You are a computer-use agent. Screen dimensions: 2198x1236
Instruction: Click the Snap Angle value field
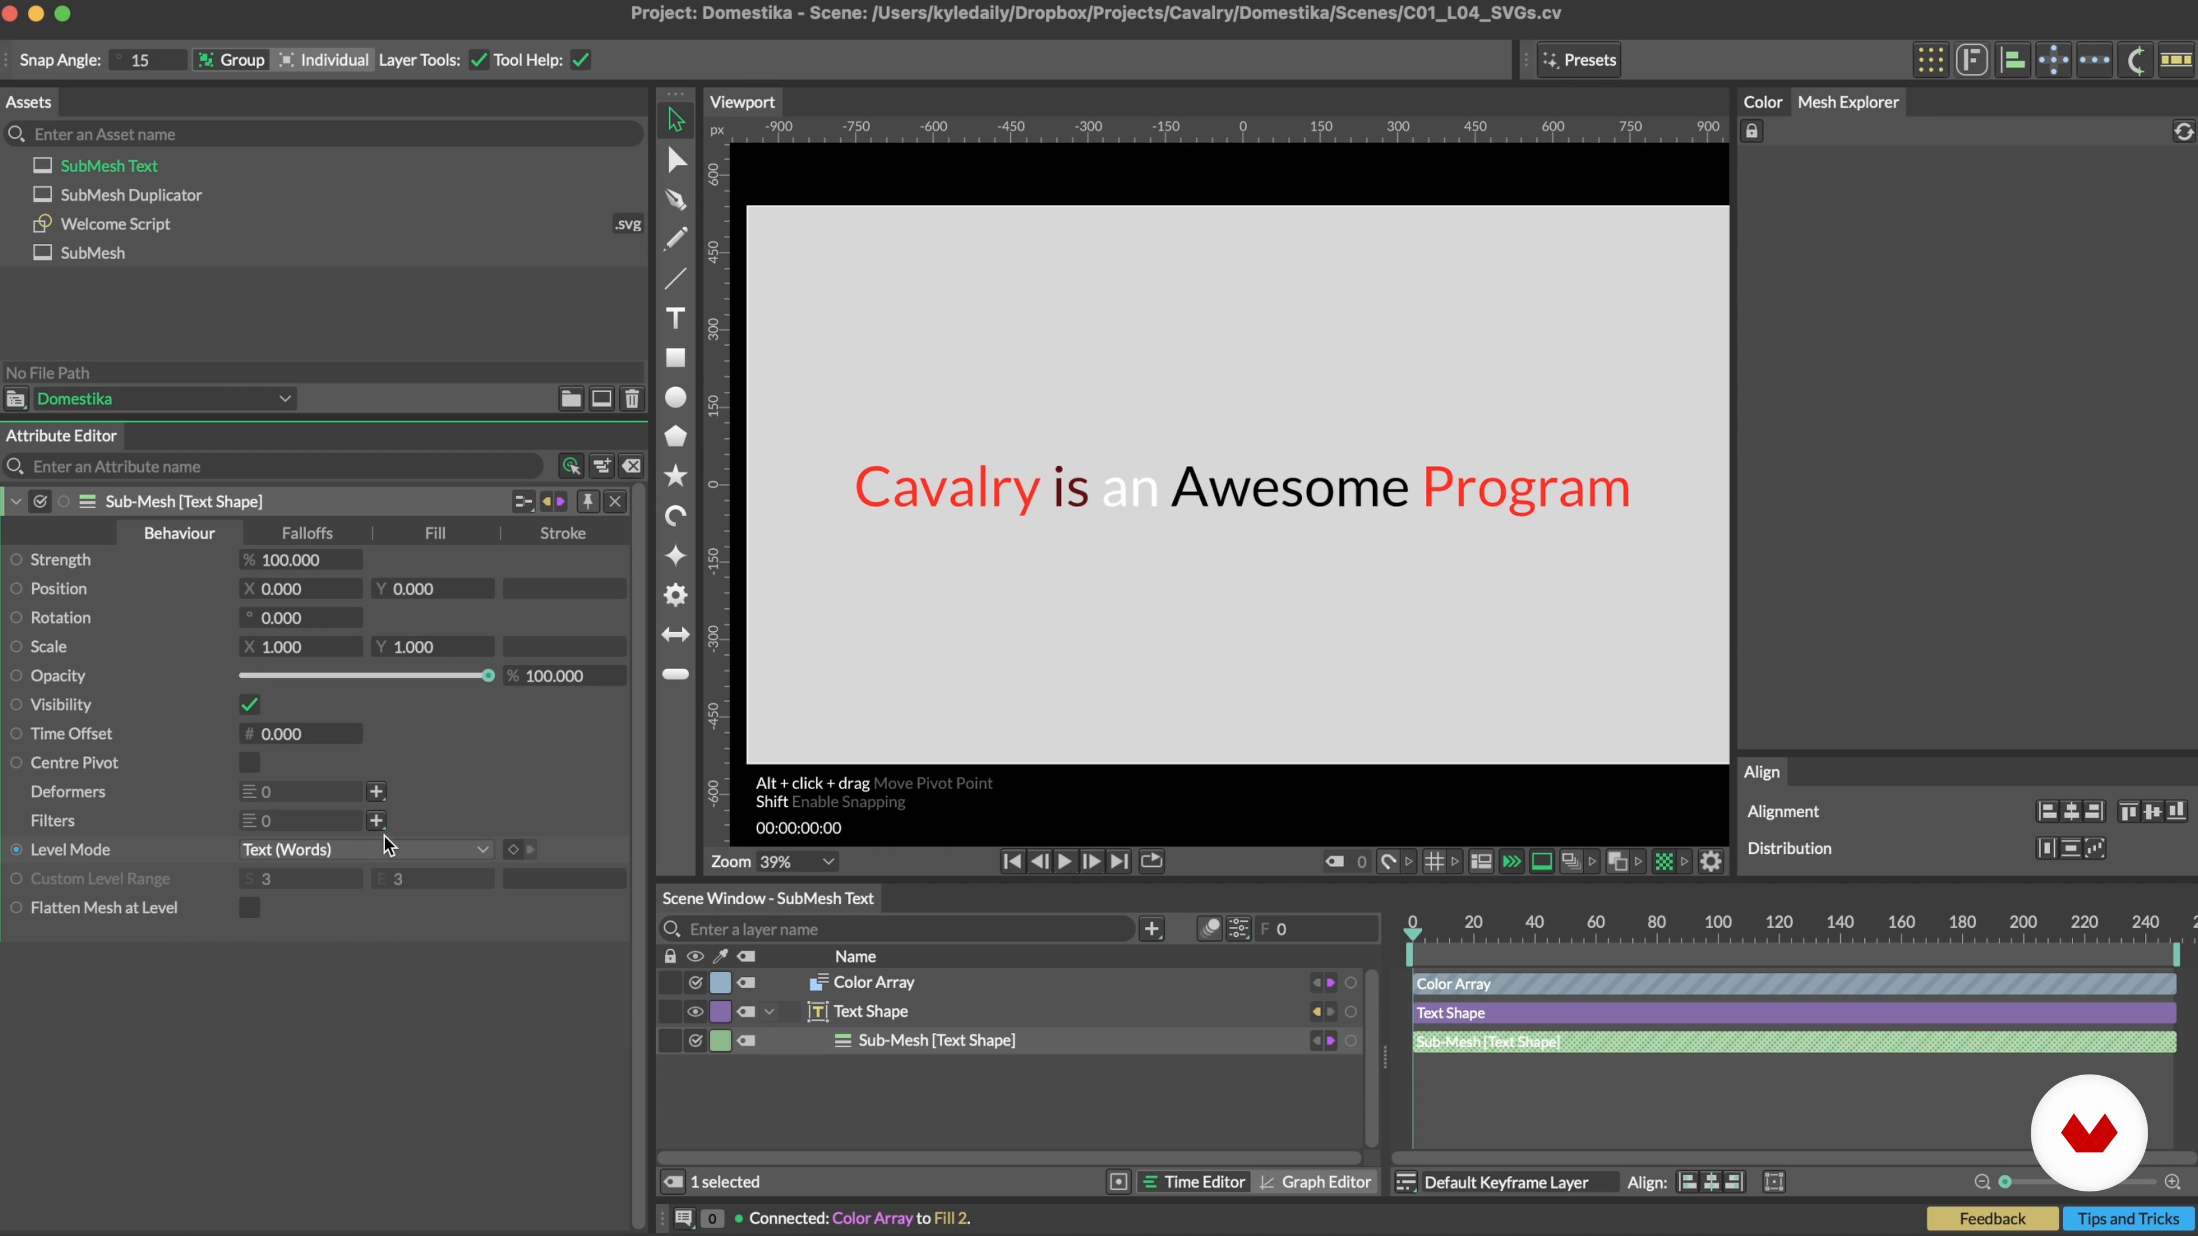pyautogui.click(x=148, y=60)
